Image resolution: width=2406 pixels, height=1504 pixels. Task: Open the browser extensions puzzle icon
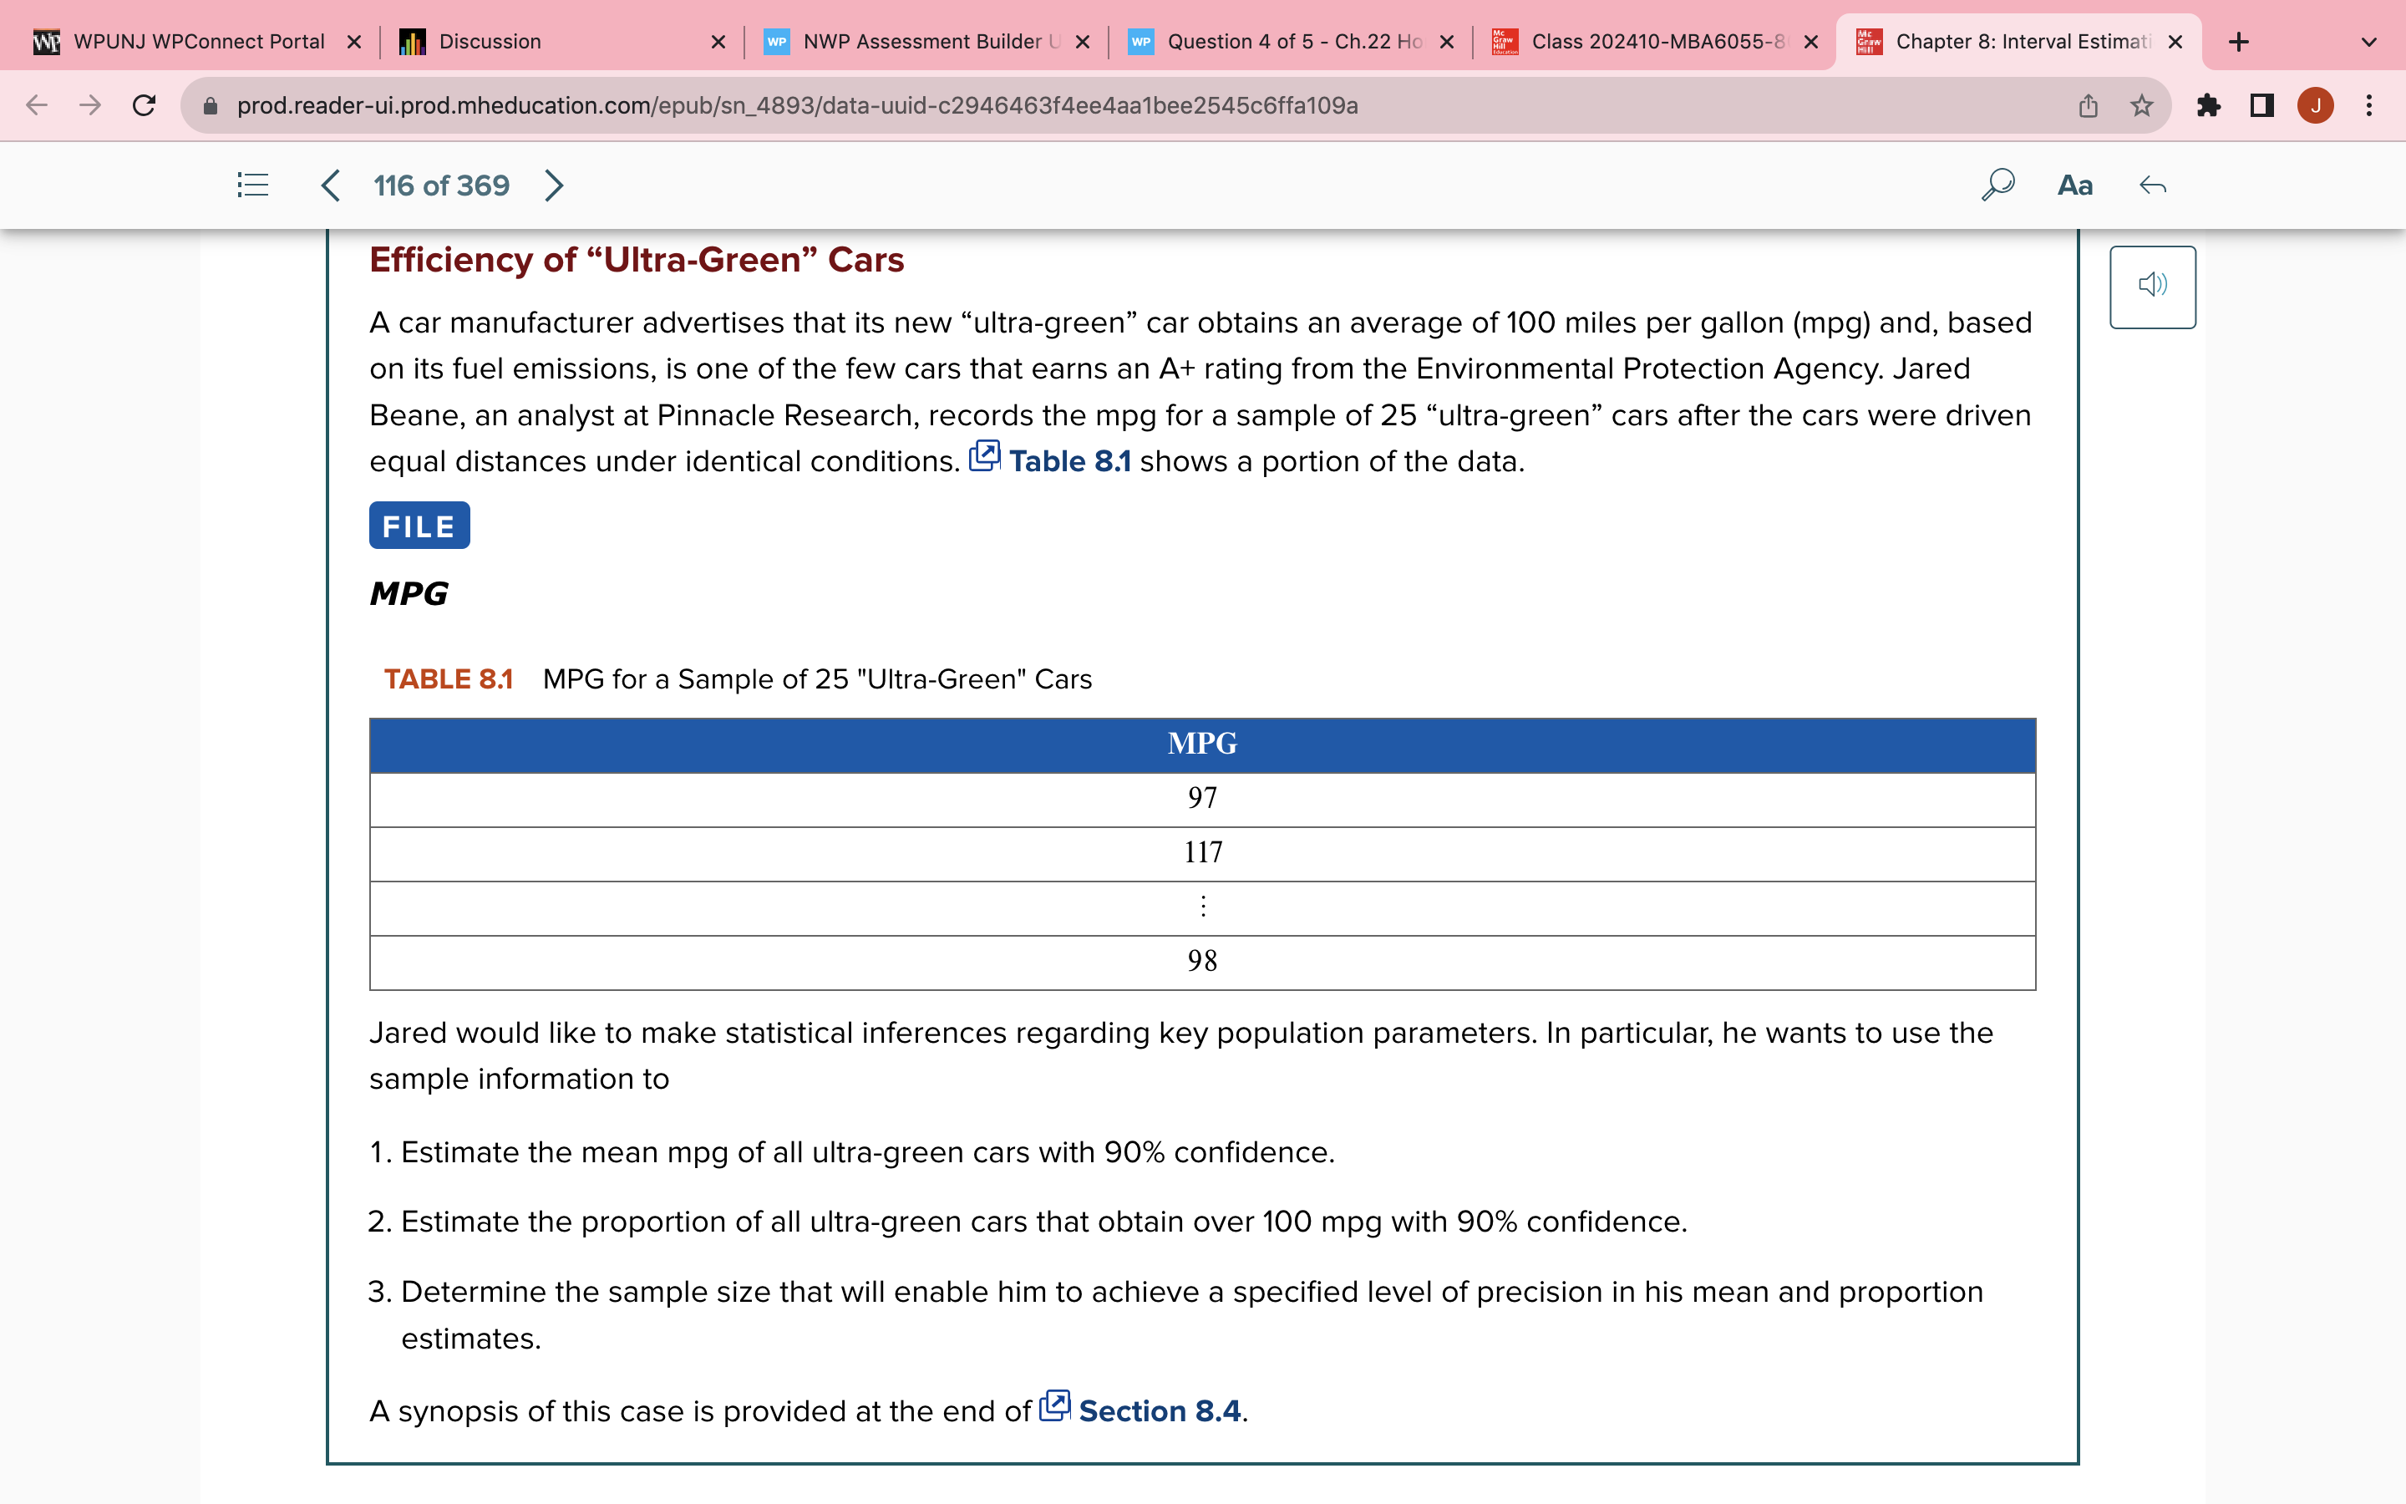click(2208, 105)
